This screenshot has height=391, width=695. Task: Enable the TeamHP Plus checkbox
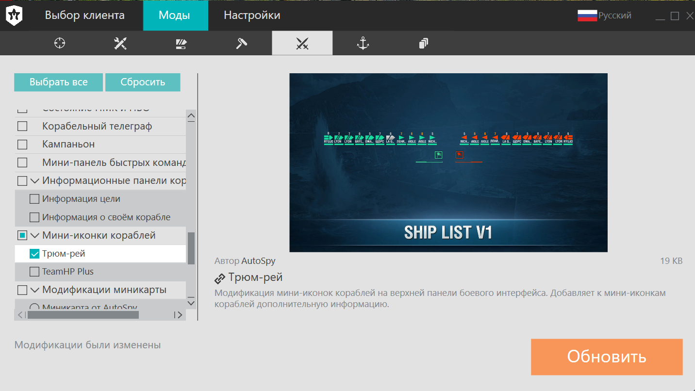coord(34,272)
